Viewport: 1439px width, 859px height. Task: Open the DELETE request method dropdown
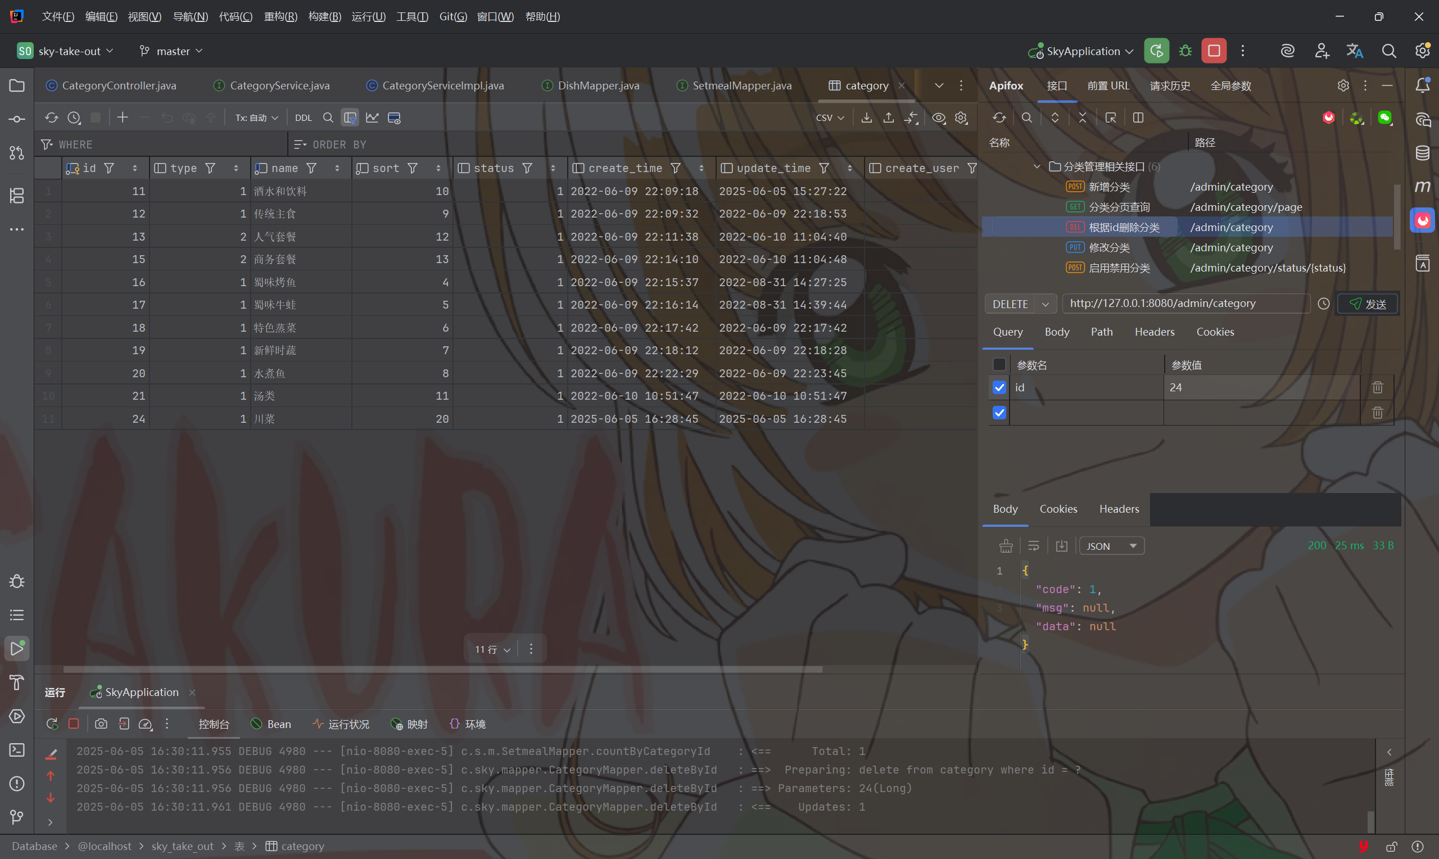(1045, 304)
